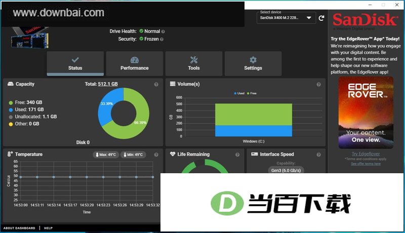405x233 pixels.
Task: Open the See offer terms here link
Action: pos(366,164)
